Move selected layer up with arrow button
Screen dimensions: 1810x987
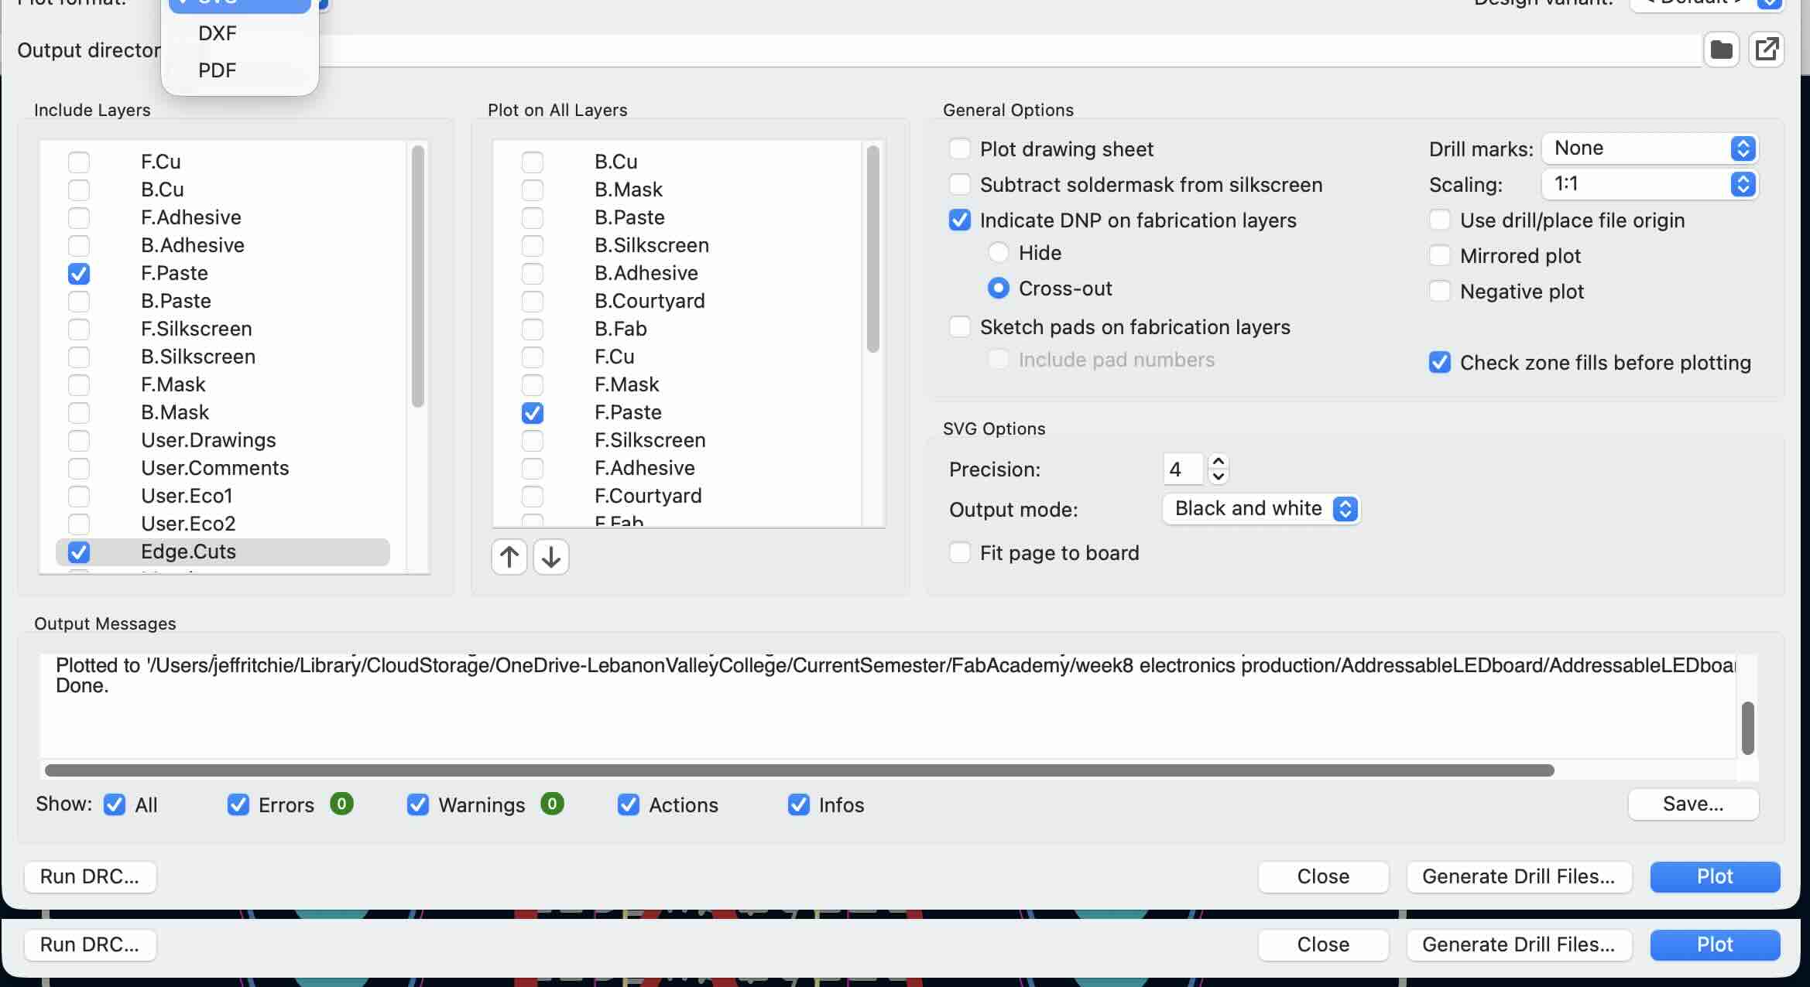(509, 557)
